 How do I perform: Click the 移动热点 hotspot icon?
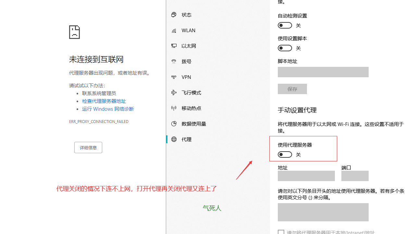(174, 108)
